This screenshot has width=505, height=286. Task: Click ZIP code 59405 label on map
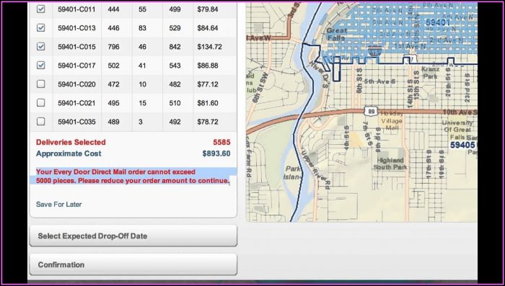(462, 145)
